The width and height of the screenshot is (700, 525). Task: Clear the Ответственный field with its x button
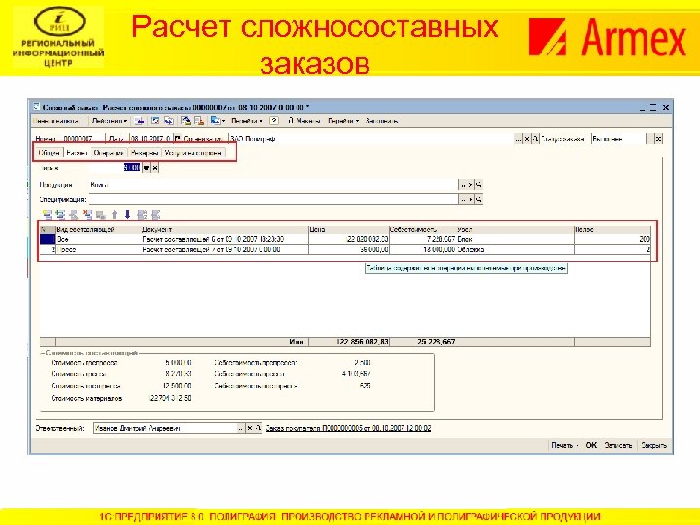click(250, 428)
